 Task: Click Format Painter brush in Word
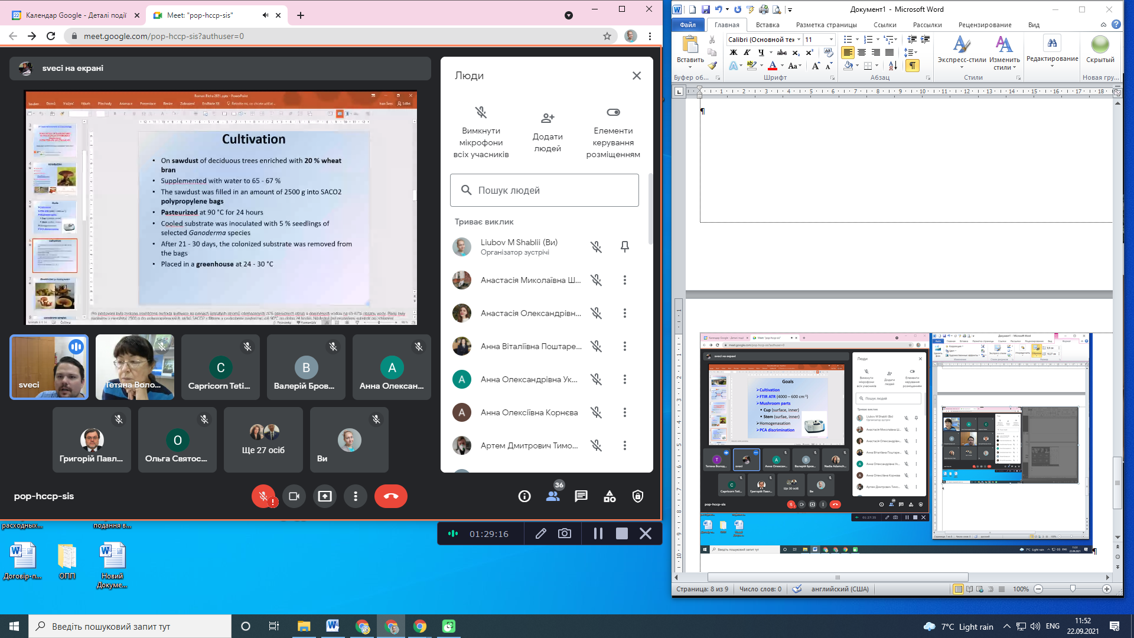(x=712, y=66)
